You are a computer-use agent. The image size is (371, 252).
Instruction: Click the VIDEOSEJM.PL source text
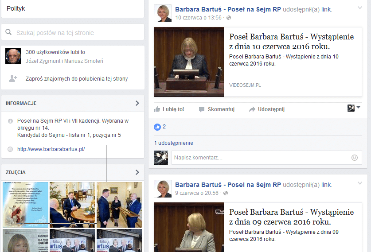tap(245, 85)
